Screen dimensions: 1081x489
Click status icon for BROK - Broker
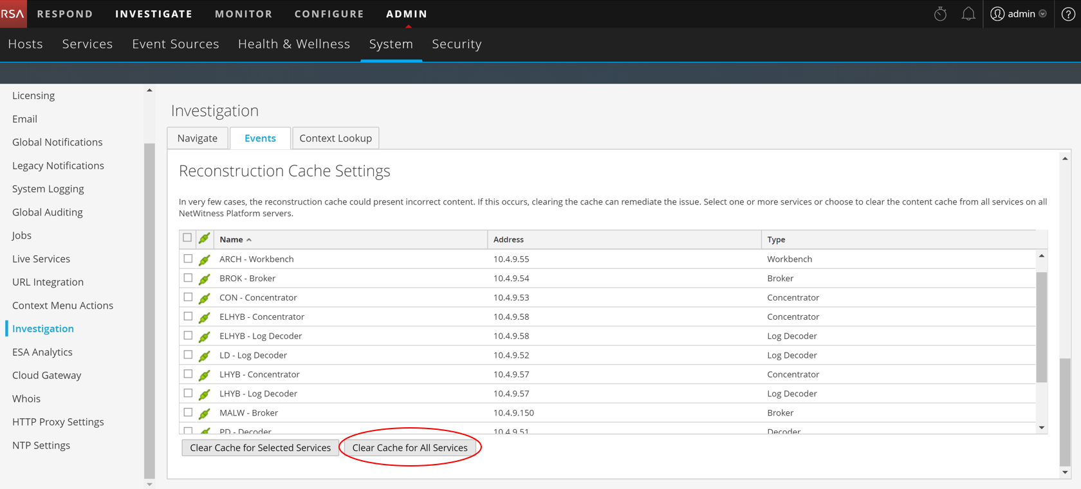[x=205, y=279]
